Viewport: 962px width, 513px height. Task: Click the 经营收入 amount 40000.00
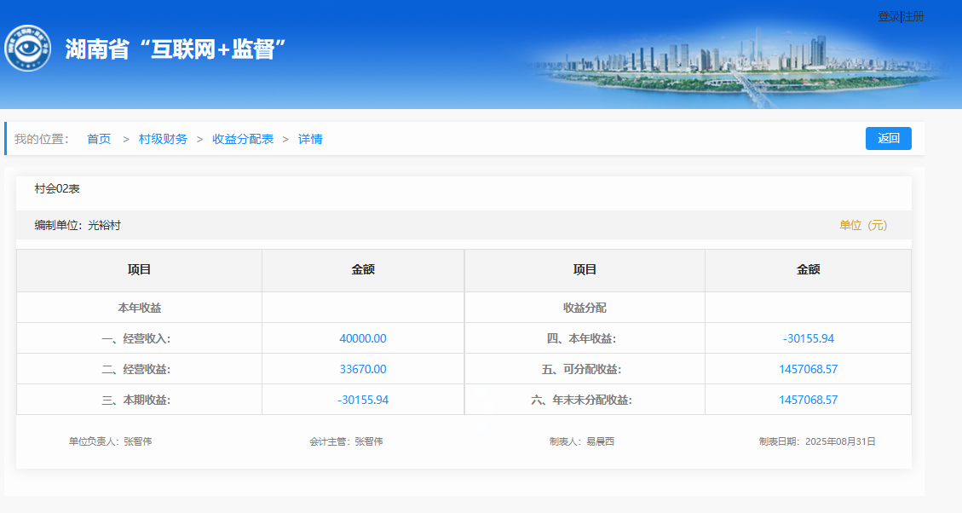pyautogui.click(x=362, y=338)
